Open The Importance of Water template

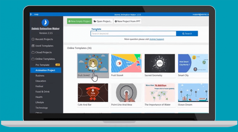tap(160, 93)
